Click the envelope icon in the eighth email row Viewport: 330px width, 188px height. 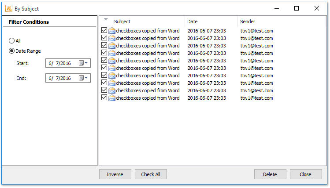[112, 83]
